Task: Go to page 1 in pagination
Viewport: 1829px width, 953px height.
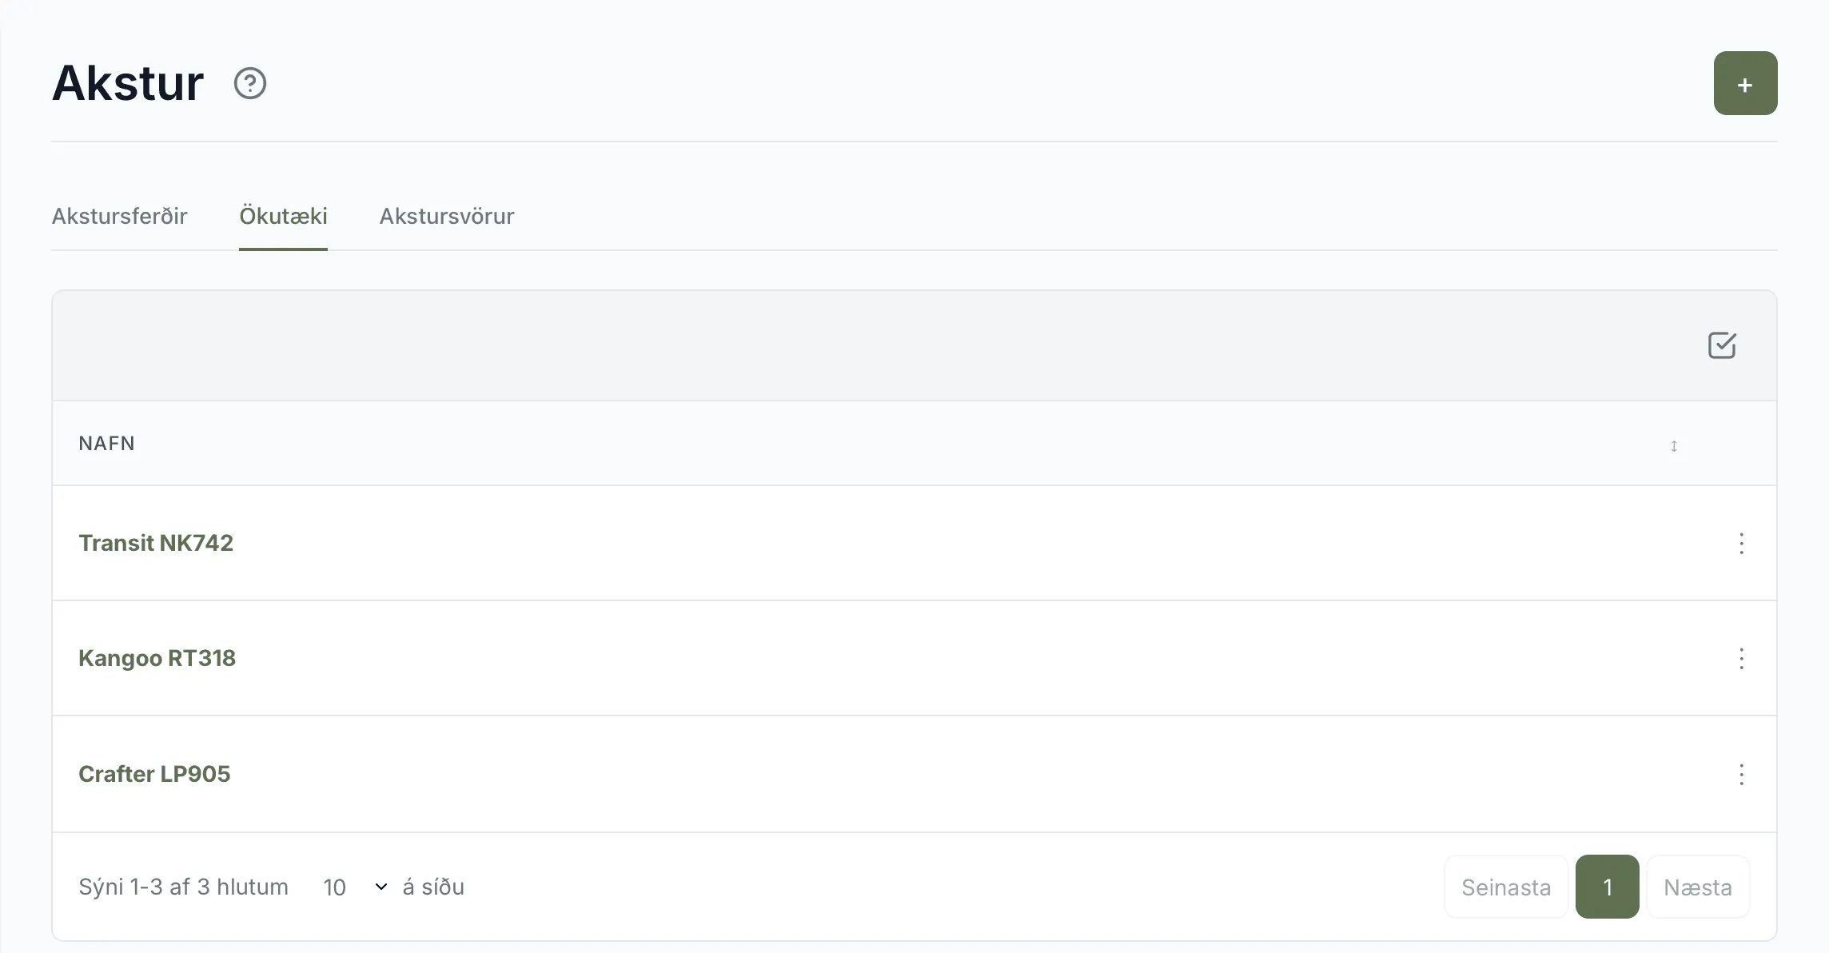Action: (x=1607, y=887)
